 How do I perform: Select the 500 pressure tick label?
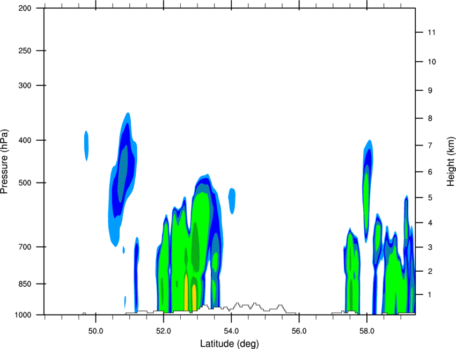tap(25, 183)
